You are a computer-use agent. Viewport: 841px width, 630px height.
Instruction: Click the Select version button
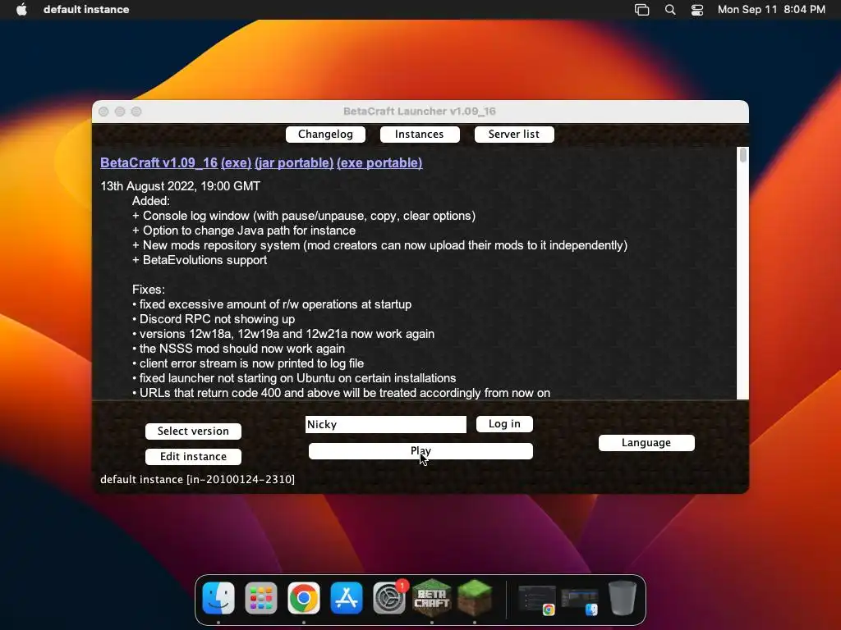pyautogui.click(x=193, y=431)
